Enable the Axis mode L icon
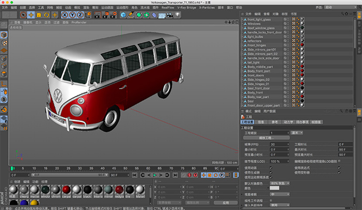 coord(4,84)
